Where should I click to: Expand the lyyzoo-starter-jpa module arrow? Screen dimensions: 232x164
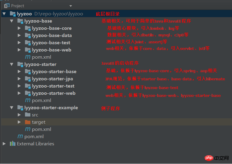[19, 79]
